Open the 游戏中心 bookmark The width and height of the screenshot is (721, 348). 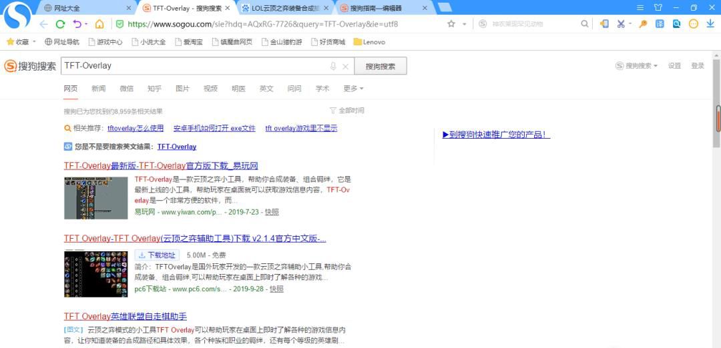tap(105, 42)
